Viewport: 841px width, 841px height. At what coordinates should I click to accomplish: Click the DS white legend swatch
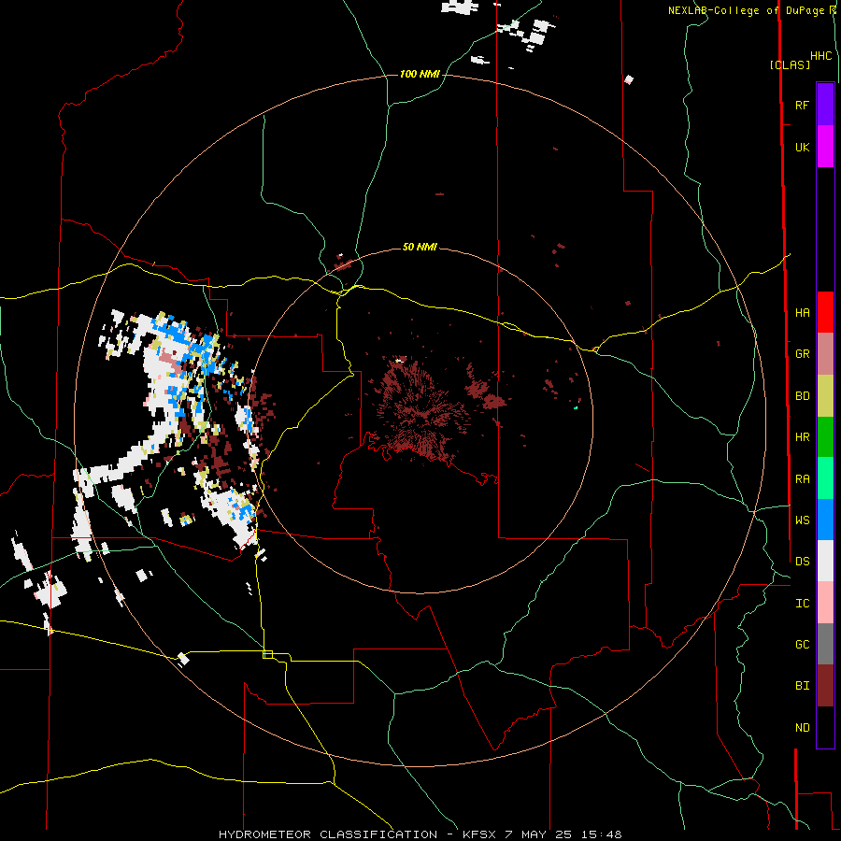tap(825, 561)
